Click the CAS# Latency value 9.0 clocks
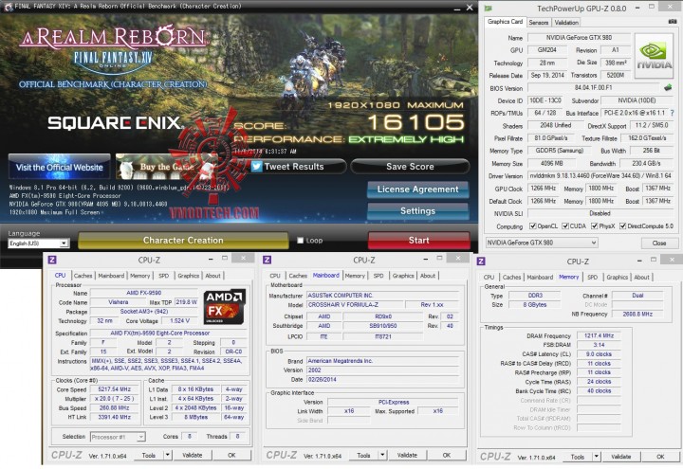This screenshot has height=469, width=683. click(x=599, y=354)
